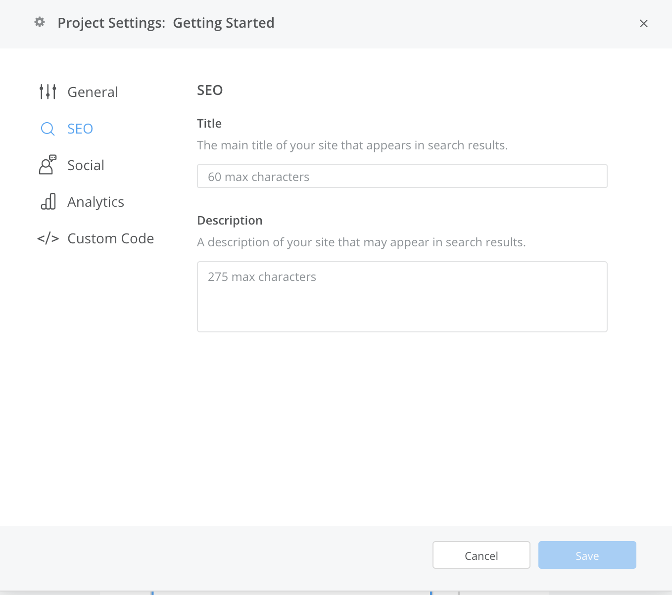This screenshot has height=595, width=672.
Task: Click the "Project Settings: Getting Started" heading
Action: pos(166,23)
